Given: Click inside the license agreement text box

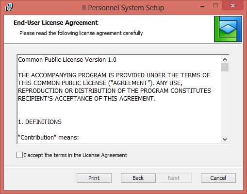Looking at the screenshot, I should point(119,99).
